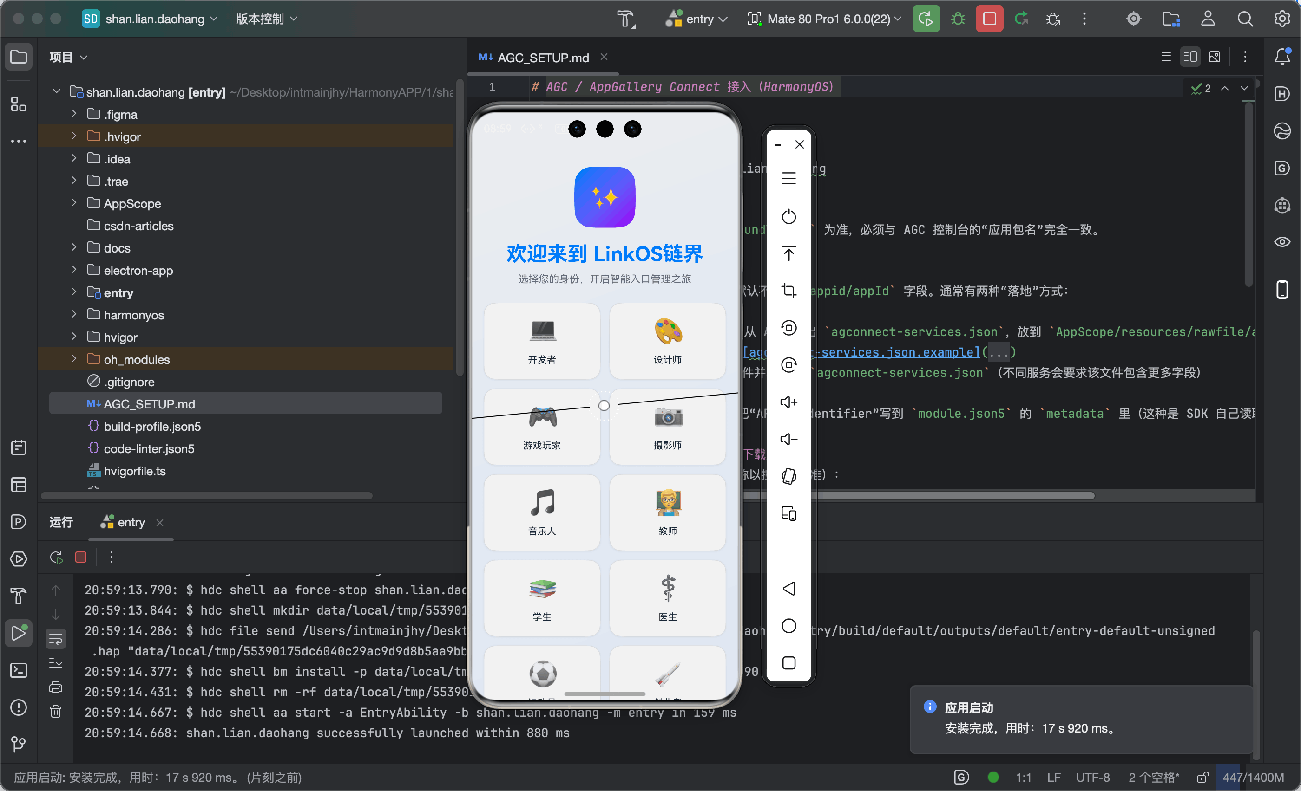Open the account profile icon
1301x791 pixels.
[x=1208, y=19]
